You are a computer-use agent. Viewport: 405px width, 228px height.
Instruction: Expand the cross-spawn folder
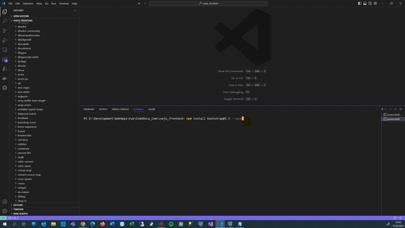tap(25, 179)
